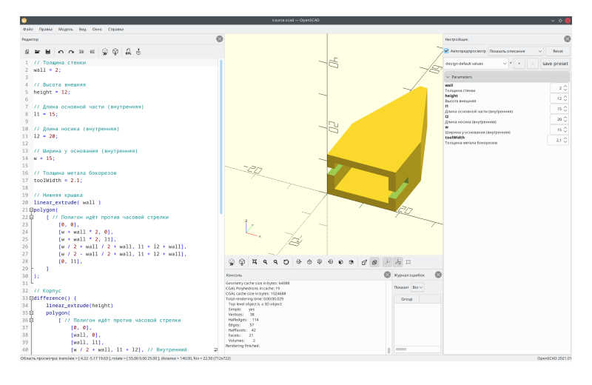The height and width of the screenshot is (385, 592).
Task: Click the Reset View icon below viewport
Action: (x=286, y=262)
